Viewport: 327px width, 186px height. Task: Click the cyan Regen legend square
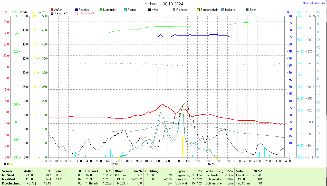(x=125, y=10)
